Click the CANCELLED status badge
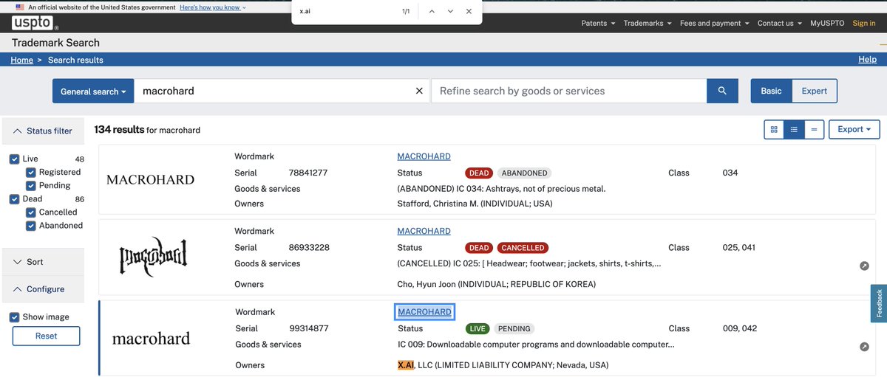The image size is (887, 377). point(523,248)
